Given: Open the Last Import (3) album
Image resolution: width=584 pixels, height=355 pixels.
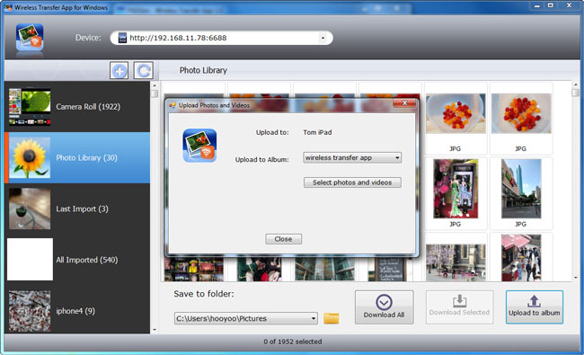Looking at the screenshot, I should point(77,209).
